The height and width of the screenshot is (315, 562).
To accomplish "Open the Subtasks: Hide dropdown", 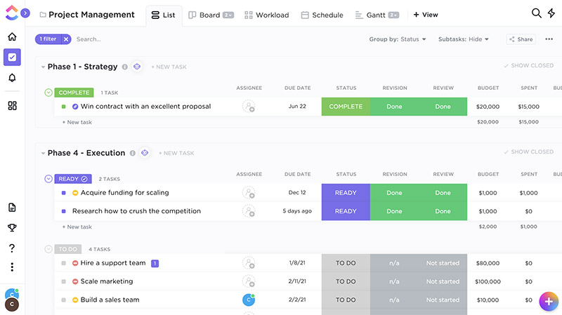I will point(464,39).
